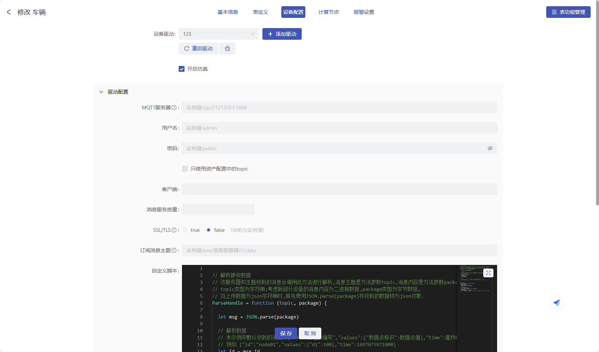Viewport: 599px width, 352px height.
Task: Click the 当前为实例值 hint text
Action: 247,230
